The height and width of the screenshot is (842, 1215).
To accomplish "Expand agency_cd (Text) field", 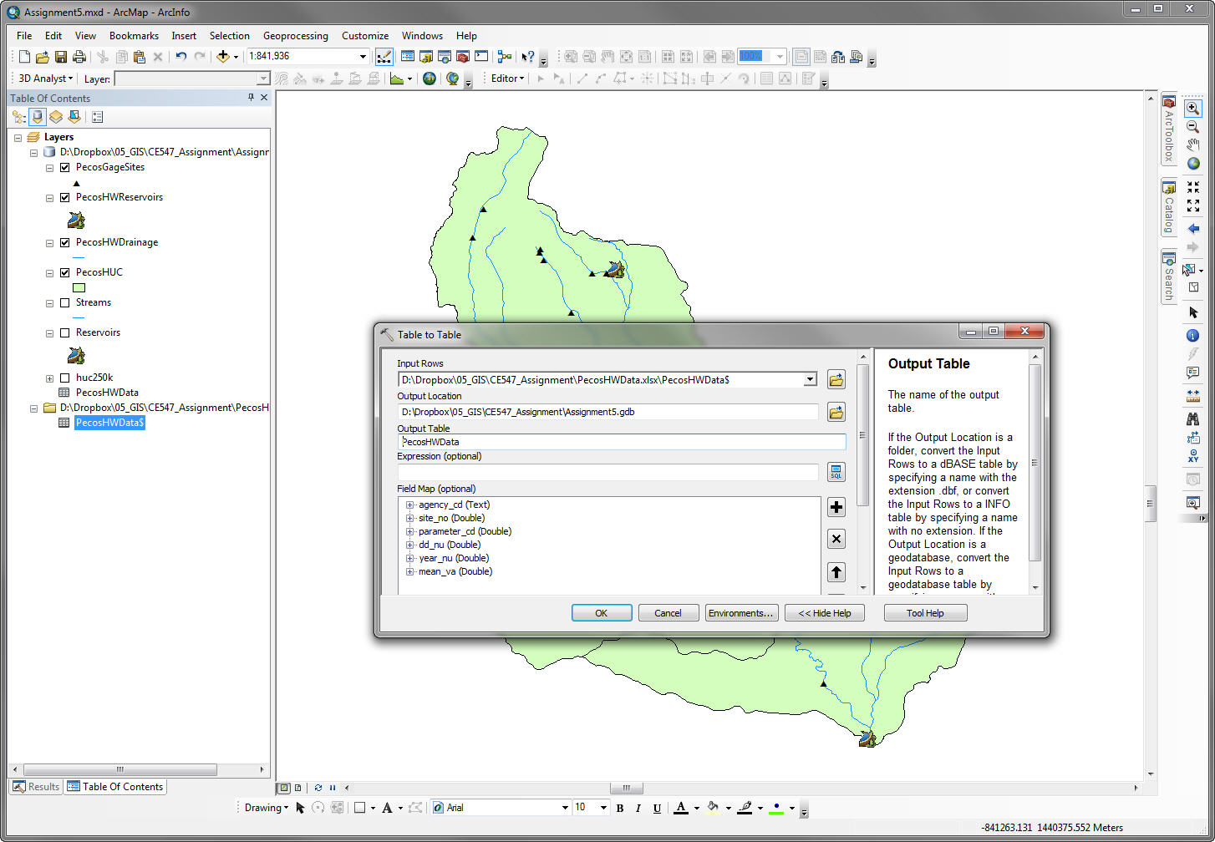I will pos(409,505).
